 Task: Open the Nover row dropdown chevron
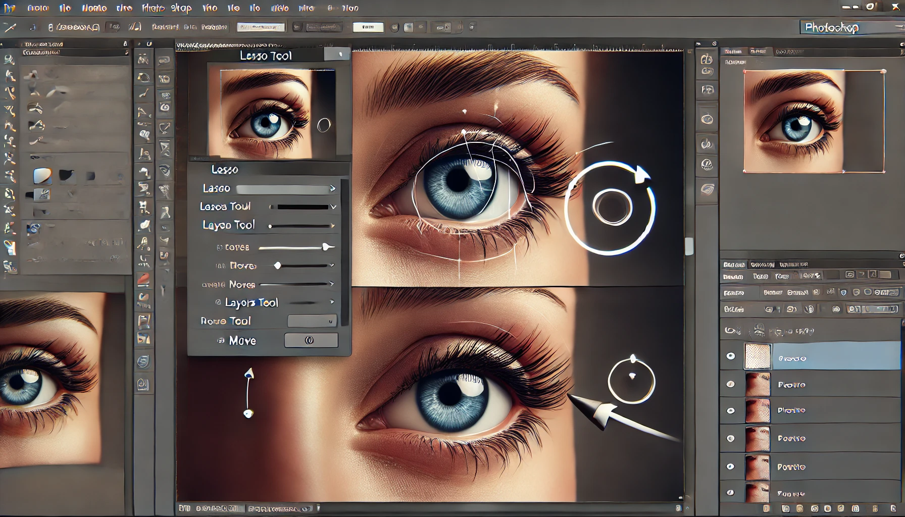pyautogui.click(x=332, y=265)
